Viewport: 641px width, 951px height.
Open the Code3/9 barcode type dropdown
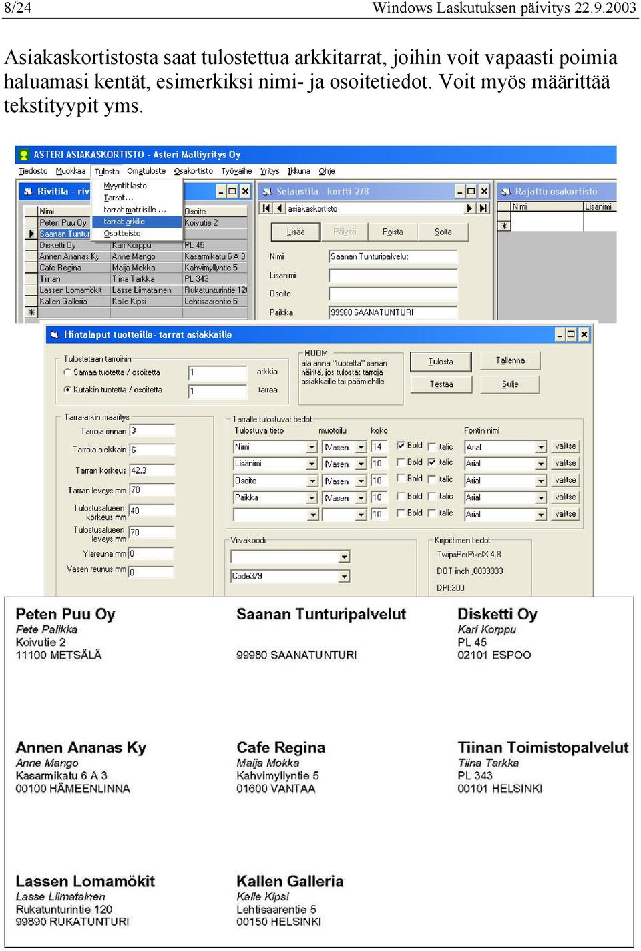coord(345,576)
